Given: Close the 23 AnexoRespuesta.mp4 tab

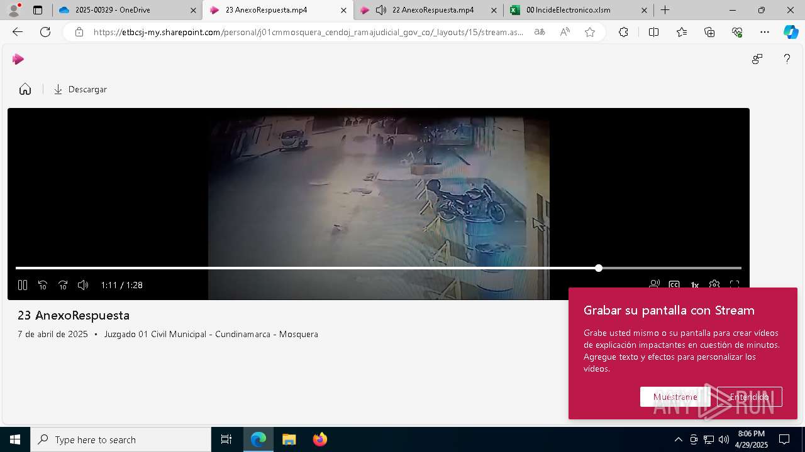Looking at the screenshot, I should [343, 10].
